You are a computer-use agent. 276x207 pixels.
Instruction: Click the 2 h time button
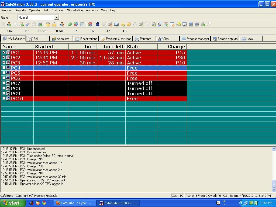[92, 31]
